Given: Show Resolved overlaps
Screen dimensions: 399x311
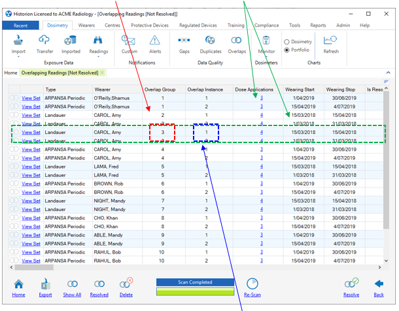Looking at the screenshot, I should point(99,288).
